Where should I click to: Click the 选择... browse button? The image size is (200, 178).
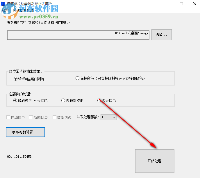(161, 34)
